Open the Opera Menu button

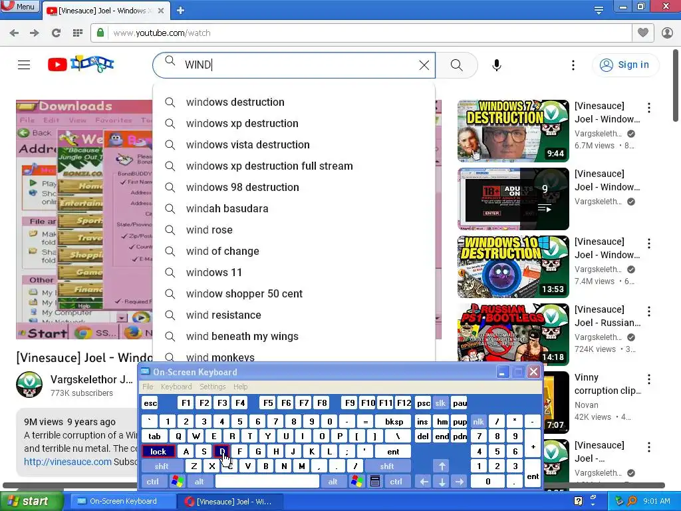pyautogui.click(x=19, y=7)
